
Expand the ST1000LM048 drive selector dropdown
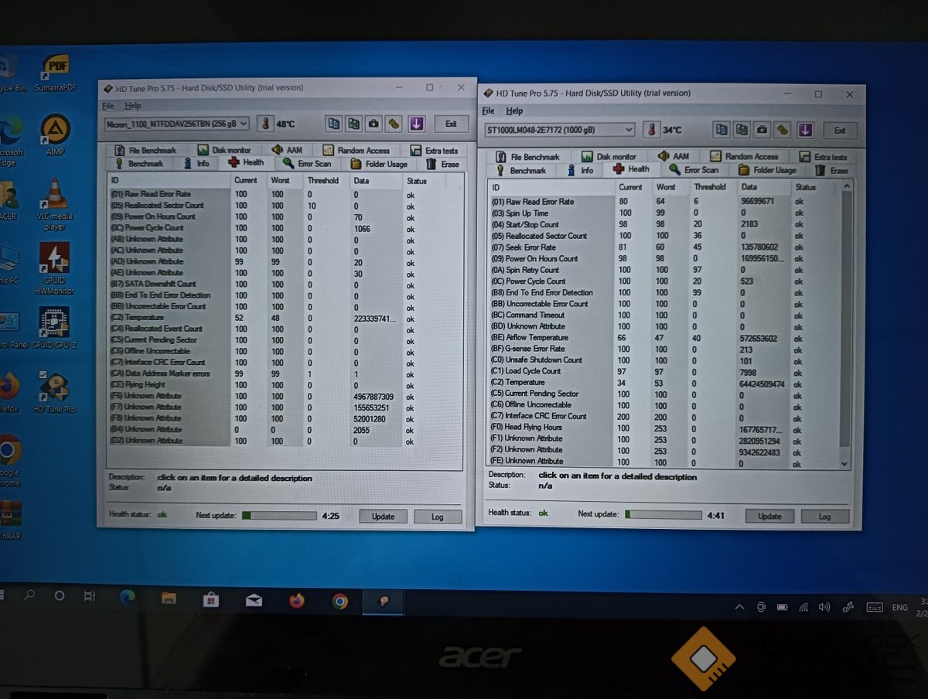[x=628, y=130]
